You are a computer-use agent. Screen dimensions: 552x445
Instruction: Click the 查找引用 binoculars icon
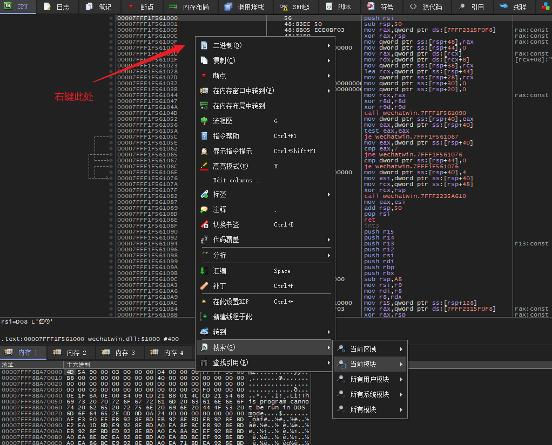click(204, 362)
